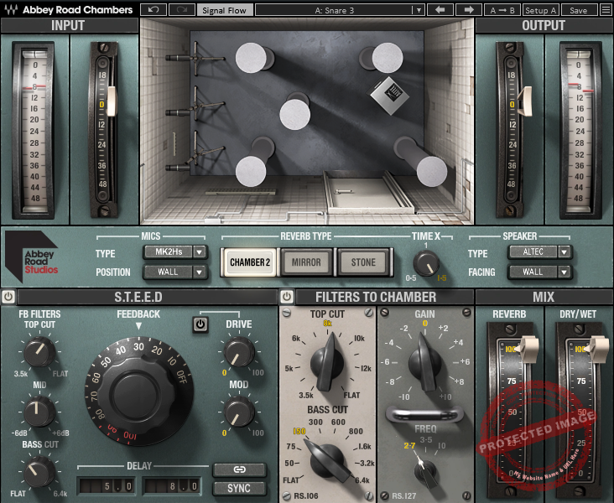Image resolution: width=614 pixels, height=503 pixels.
Task: Click the RS.106 Bass Cut knob
Action: [x=327, y=461]
